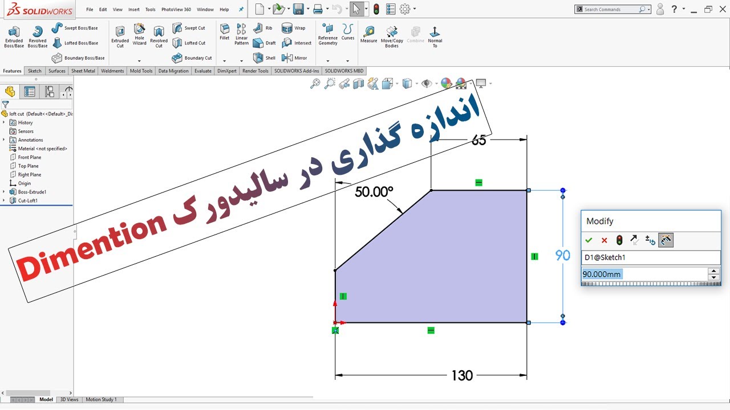Expand the Cut-Loft1 feature
Screen dimensions: 730x410
pos(5,200)
